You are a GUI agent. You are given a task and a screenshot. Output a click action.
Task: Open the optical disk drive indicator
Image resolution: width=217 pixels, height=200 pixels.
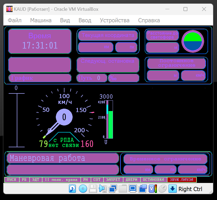click(x=83, y=189)
